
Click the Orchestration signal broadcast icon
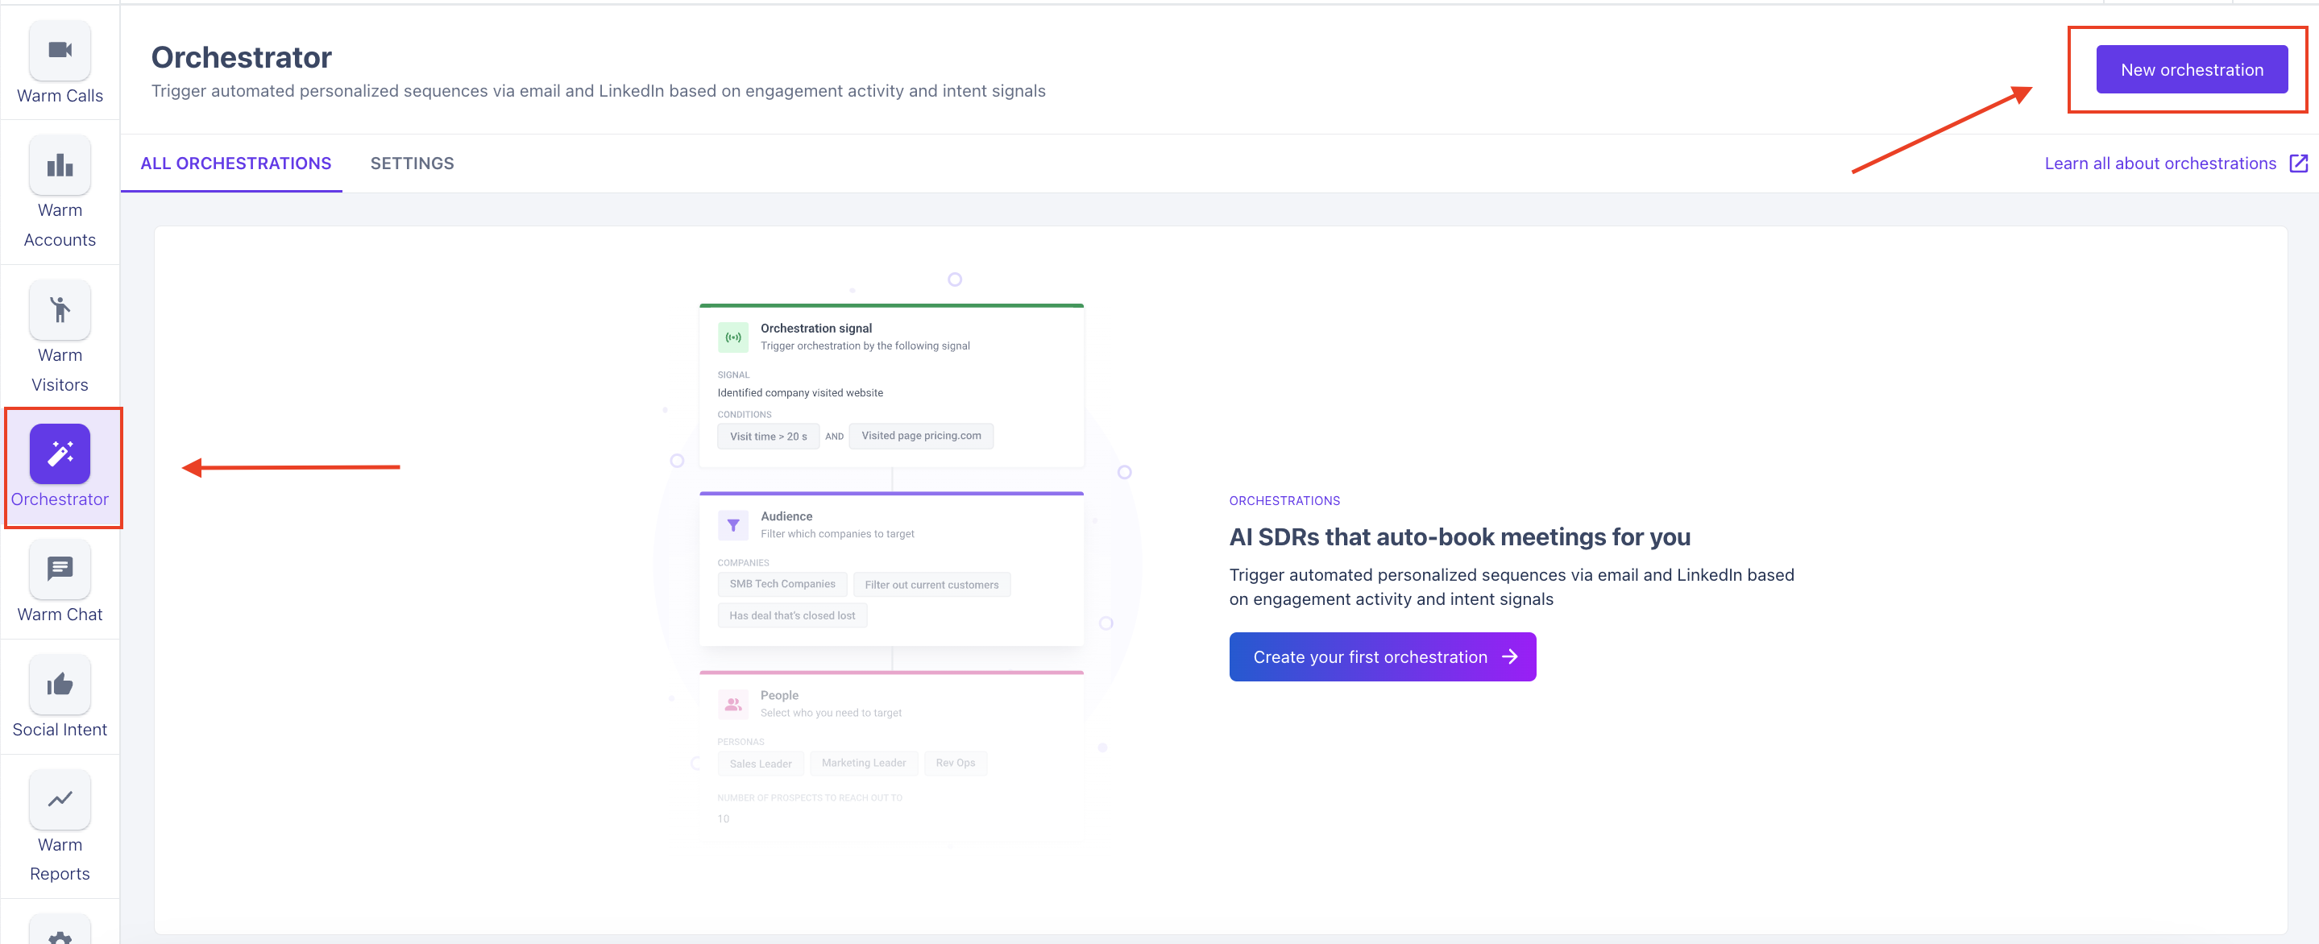(732, 337)
